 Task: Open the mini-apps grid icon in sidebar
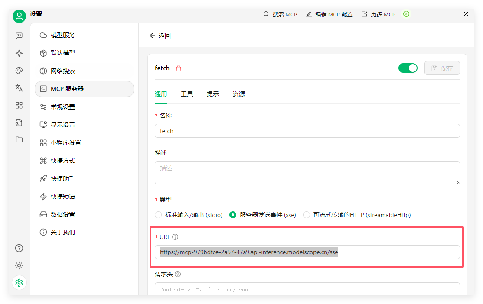pos(19,105)
